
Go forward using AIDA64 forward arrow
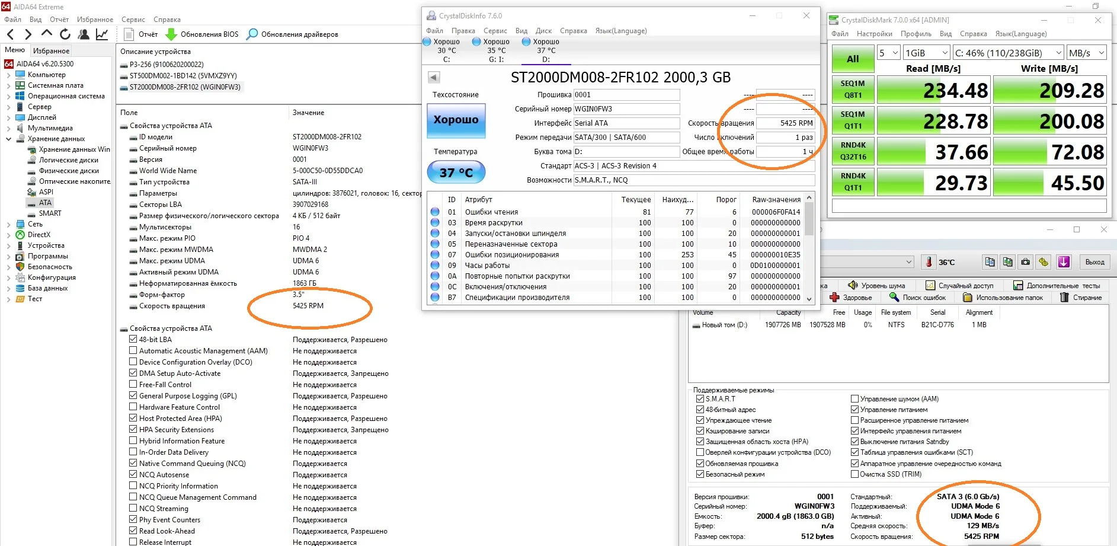(28, 34)
